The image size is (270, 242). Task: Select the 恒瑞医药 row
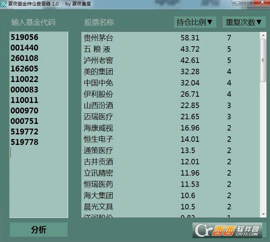(170, 184)
